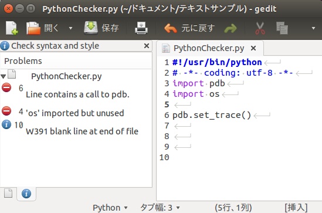
Task: Close the gedit window
Action: [8, 9]
